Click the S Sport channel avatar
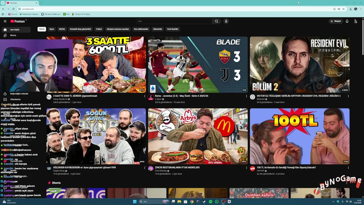The image size is (364, 205). coord(151,97)
